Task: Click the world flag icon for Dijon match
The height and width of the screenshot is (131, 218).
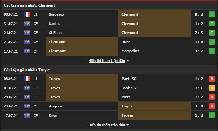Action: pos(27,115)
